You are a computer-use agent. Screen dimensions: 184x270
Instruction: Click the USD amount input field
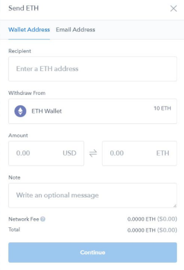pos(46,153)
